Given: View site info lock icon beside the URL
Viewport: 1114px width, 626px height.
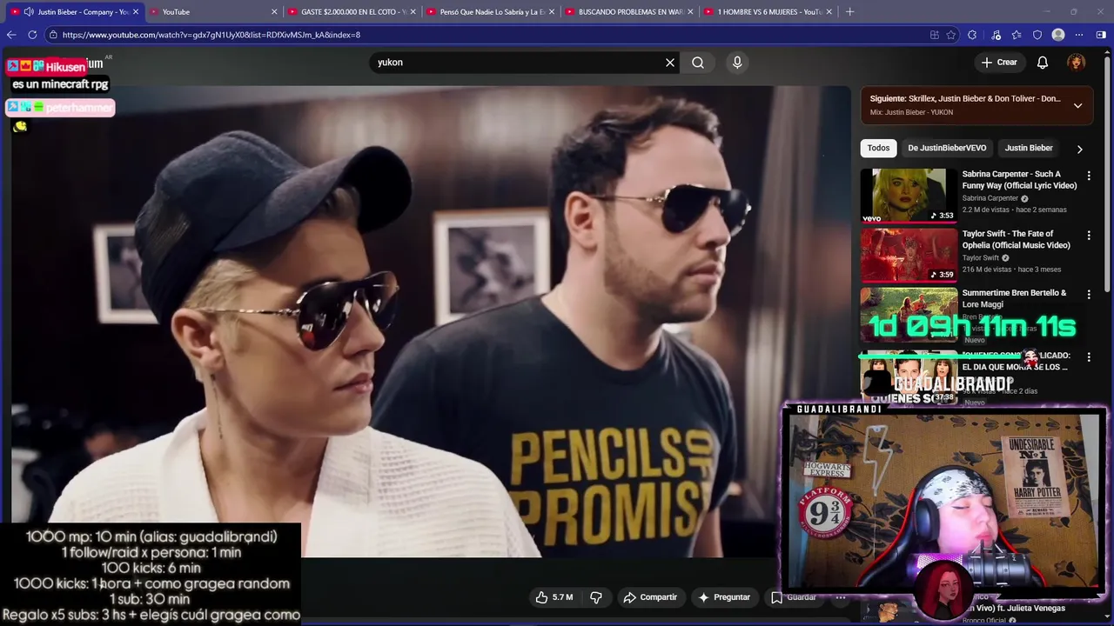Looking at the screenshot, I should tap(53, 35).
